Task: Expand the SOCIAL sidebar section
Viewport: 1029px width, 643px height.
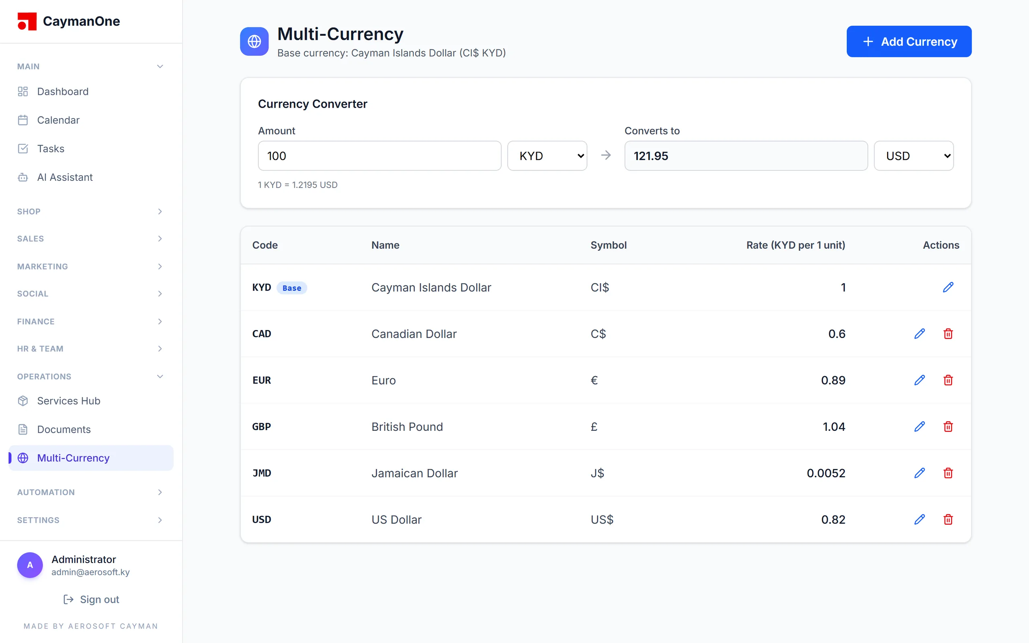Action: pyautogui.click(x=90, y=293)
